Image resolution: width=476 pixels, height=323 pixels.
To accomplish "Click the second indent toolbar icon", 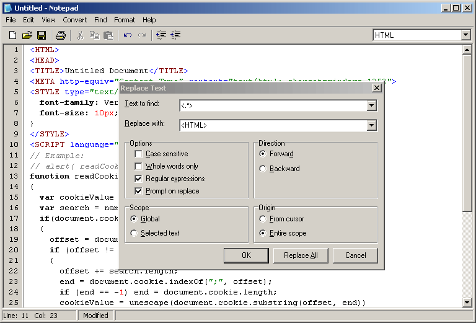I will [175, 35].
